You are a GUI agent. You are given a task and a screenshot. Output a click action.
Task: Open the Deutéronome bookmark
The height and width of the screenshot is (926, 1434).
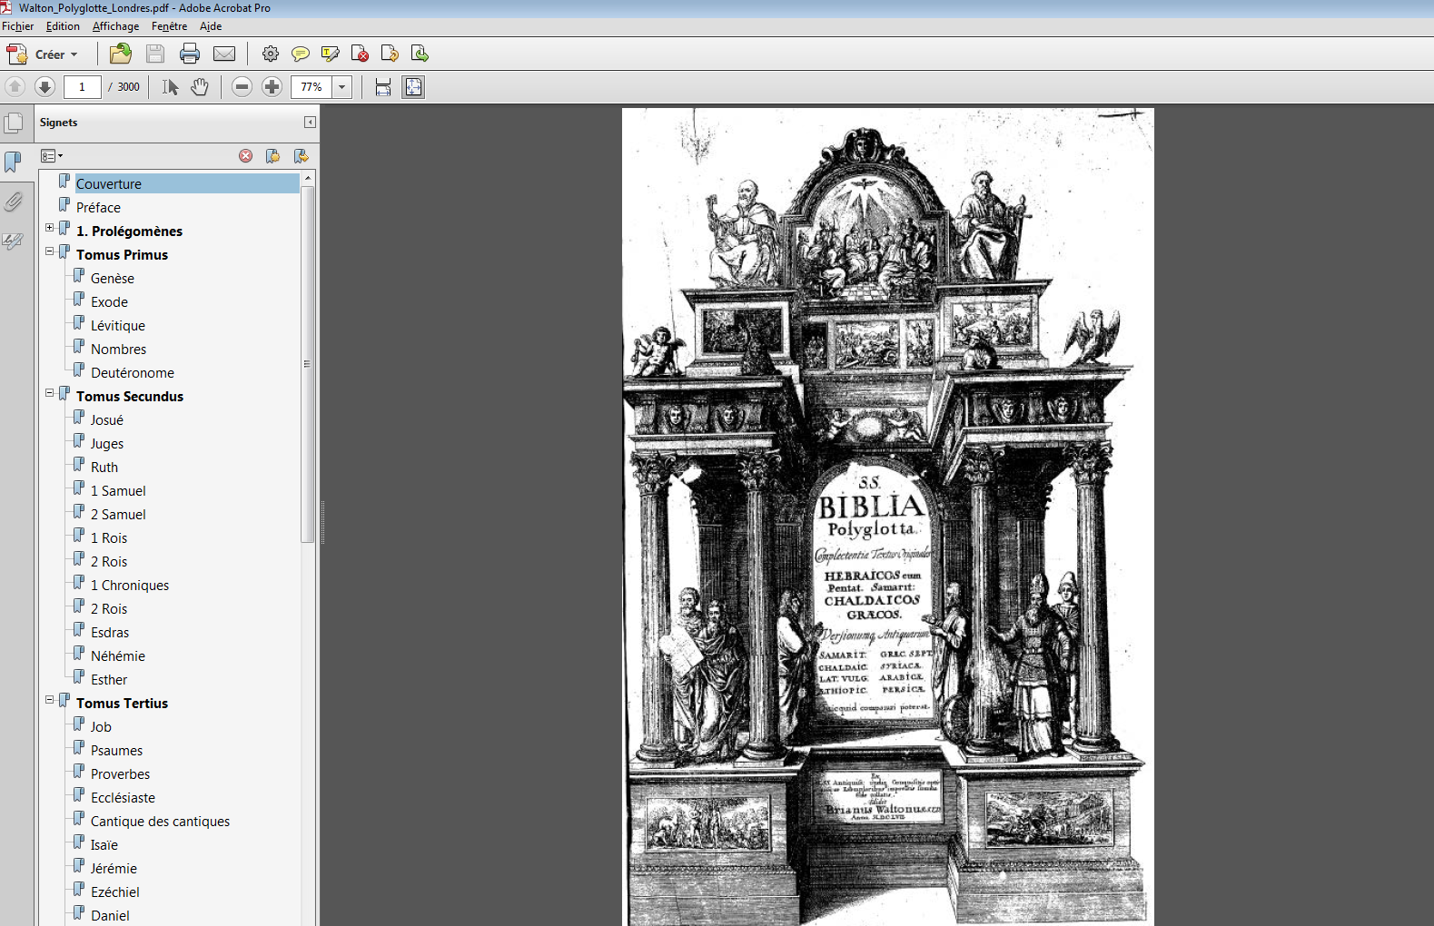[133, 372]
